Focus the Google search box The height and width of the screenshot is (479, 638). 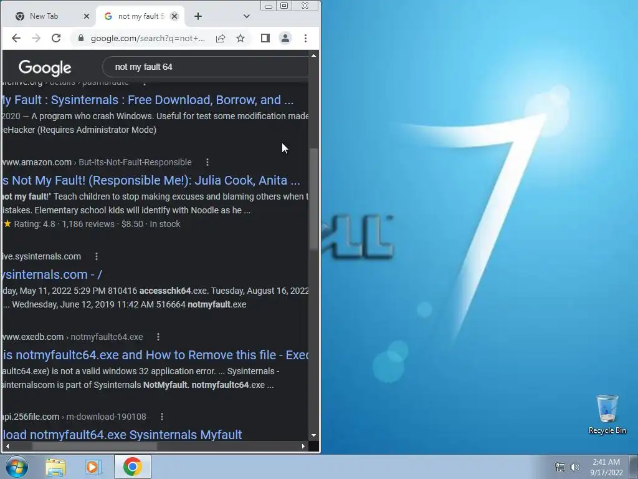pos(206,67)
